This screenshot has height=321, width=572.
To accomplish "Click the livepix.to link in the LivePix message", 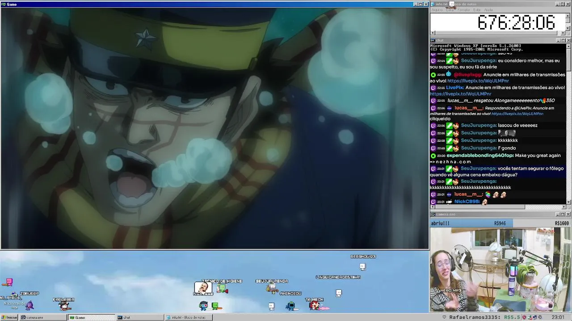I will (460, 94).
